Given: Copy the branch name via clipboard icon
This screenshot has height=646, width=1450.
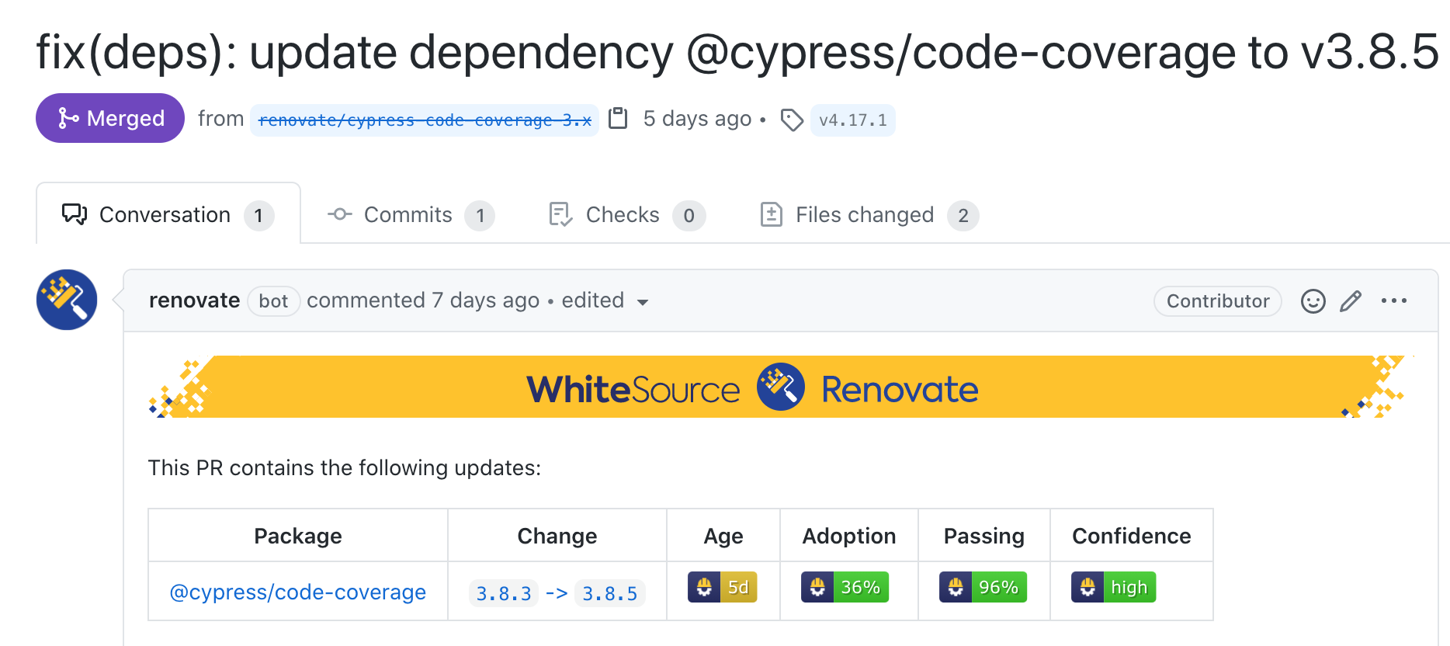Looking at the screenshot, I should [618, 118].
